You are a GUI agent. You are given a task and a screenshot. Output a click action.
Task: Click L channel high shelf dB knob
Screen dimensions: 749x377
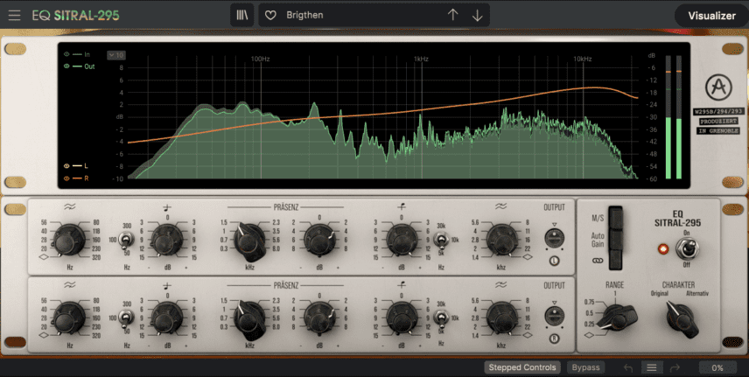tap(402, 240)
